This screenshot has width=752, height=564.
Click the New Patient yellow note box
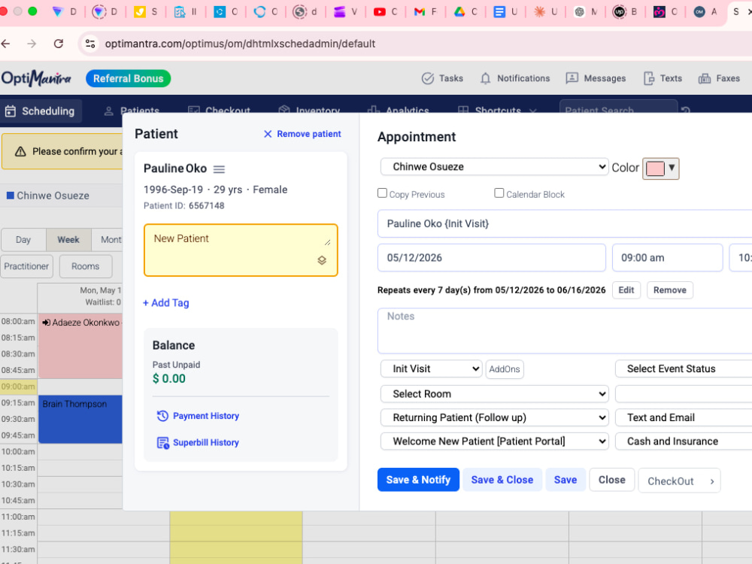click(x=241, y=250)
